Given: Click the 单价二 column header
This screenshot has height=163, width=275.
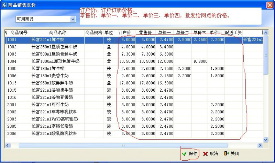Looking at the screenshot, I should [x=183, y=33].
